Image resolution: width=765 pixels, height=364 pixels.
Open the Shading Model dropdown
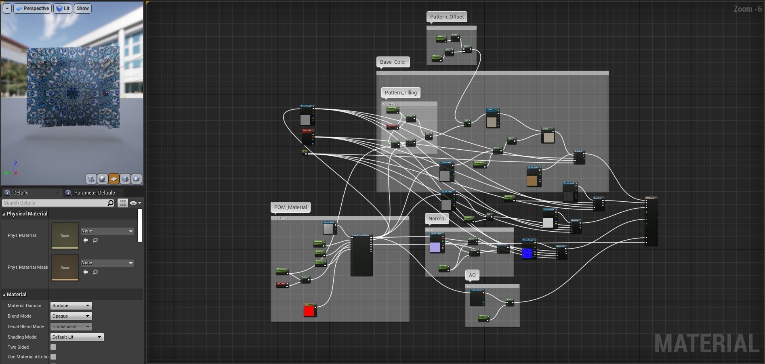(77, 337)
